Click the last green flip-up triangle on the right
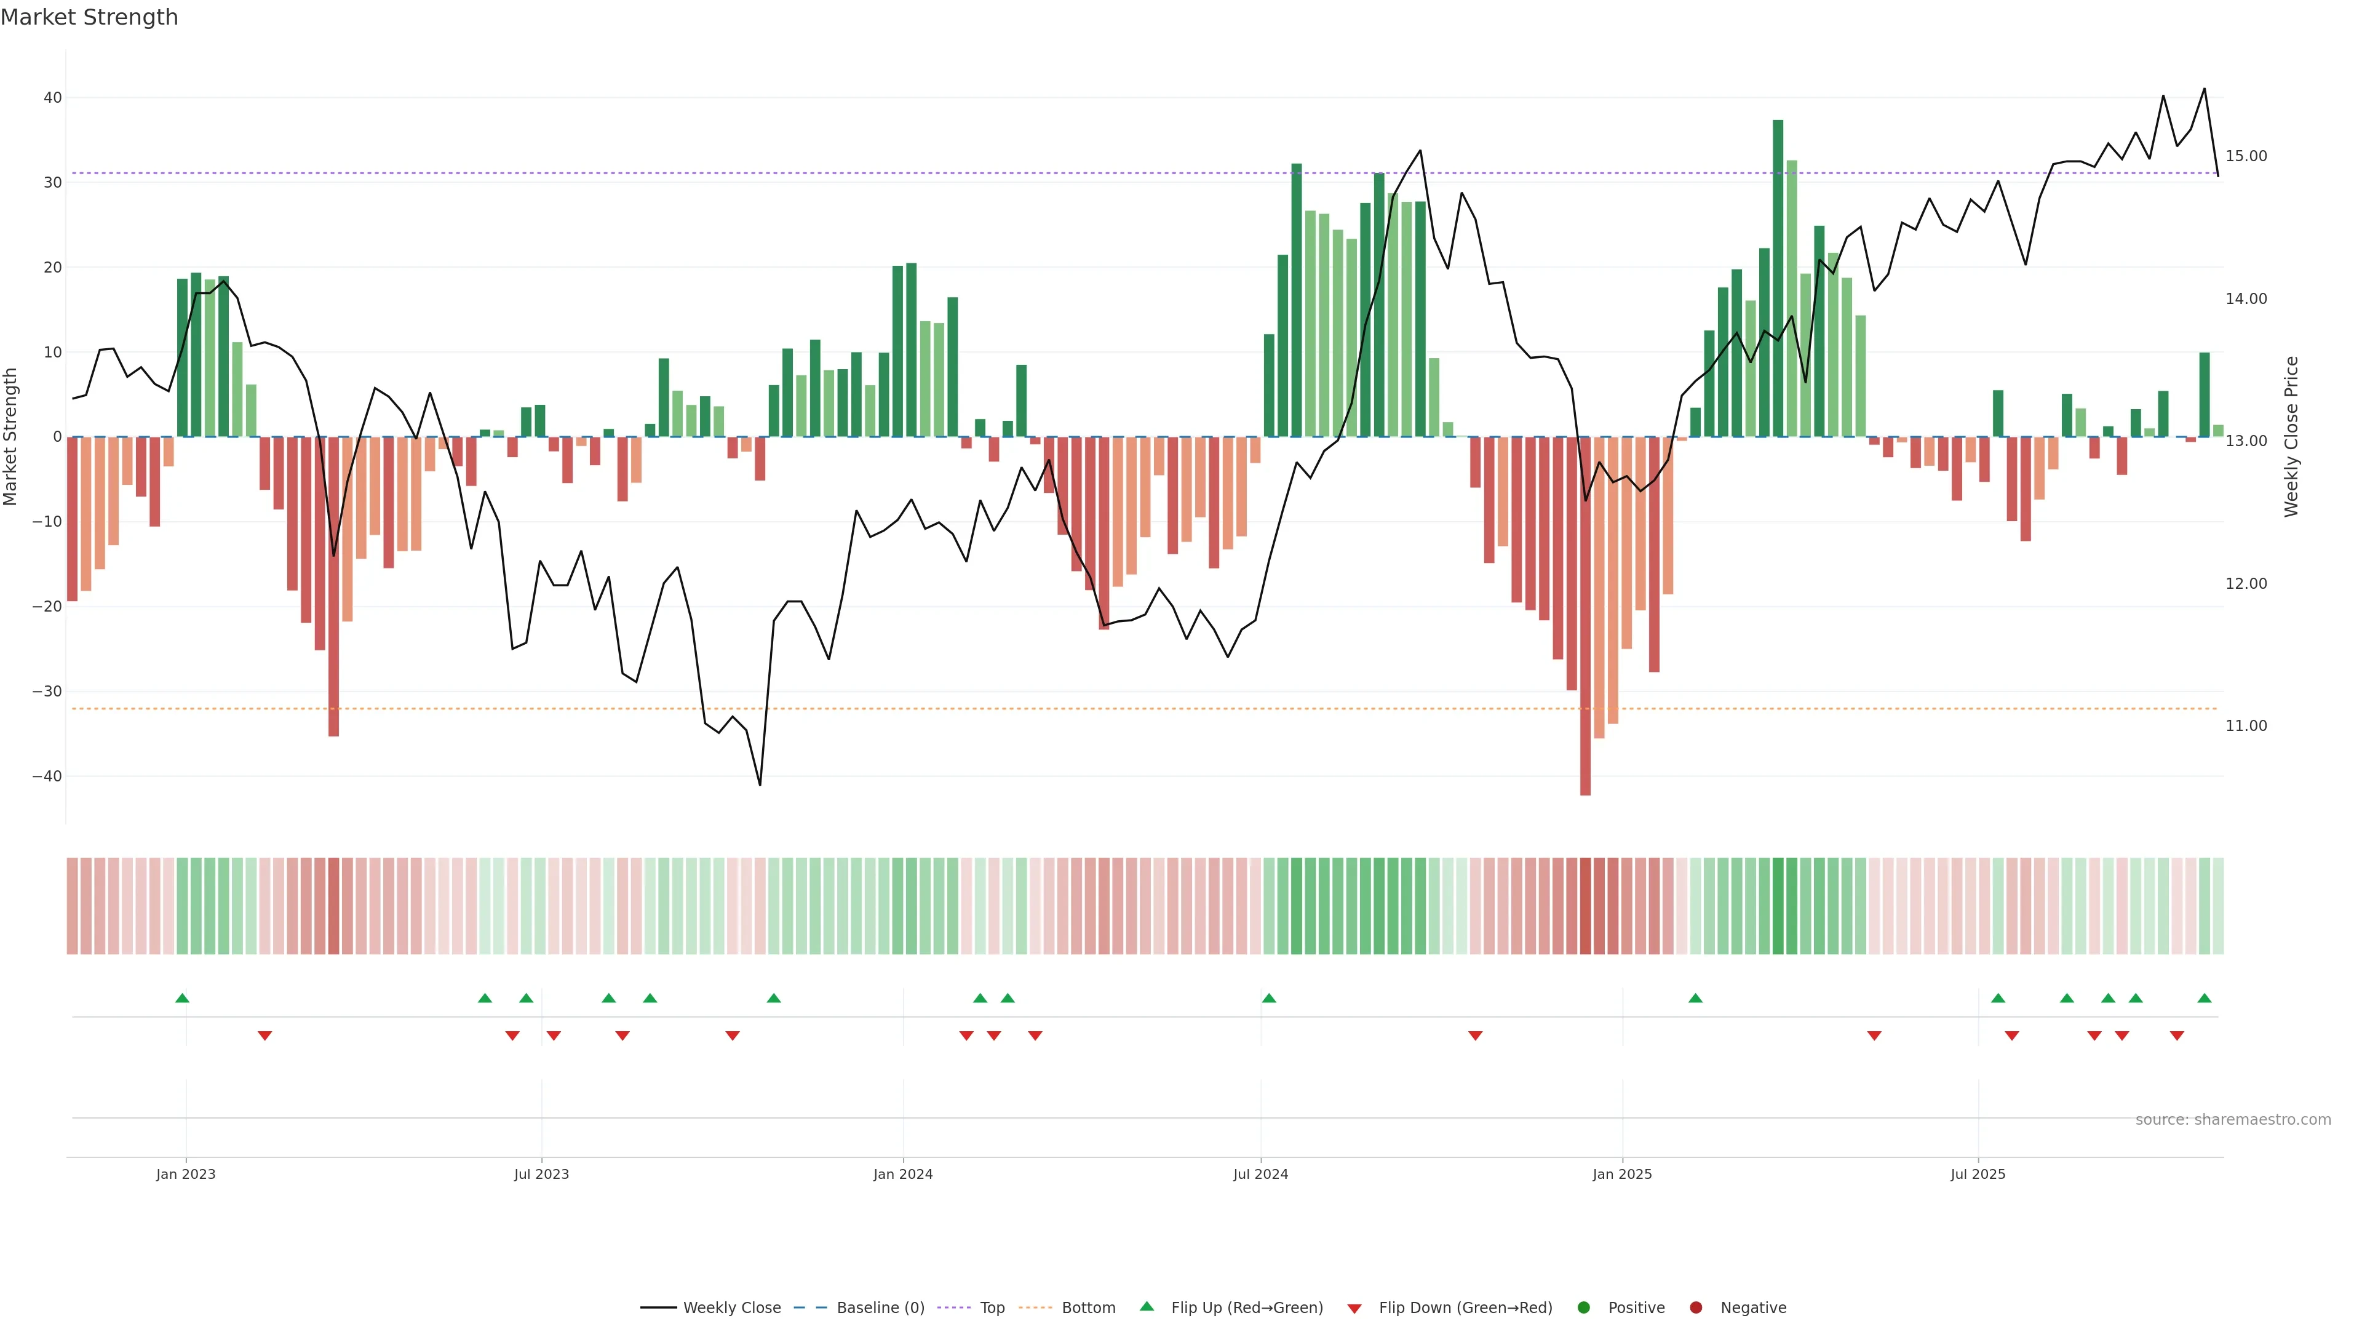Image resolution: width=2362 pixels, height=1329 pixels. (2205, 998)
